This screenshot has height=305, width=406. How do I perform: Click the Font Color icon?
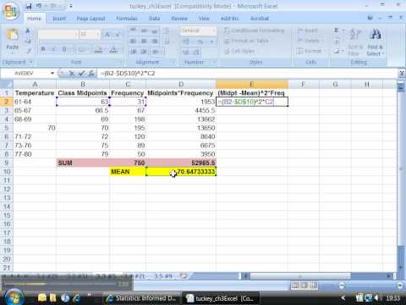(113, 49)
